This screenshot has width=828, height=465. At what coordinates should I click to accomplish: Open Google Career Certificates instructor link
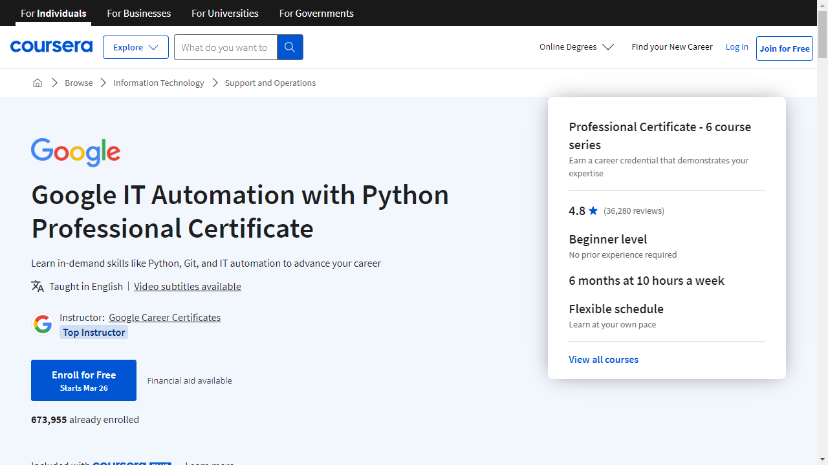tap(164, 317)
